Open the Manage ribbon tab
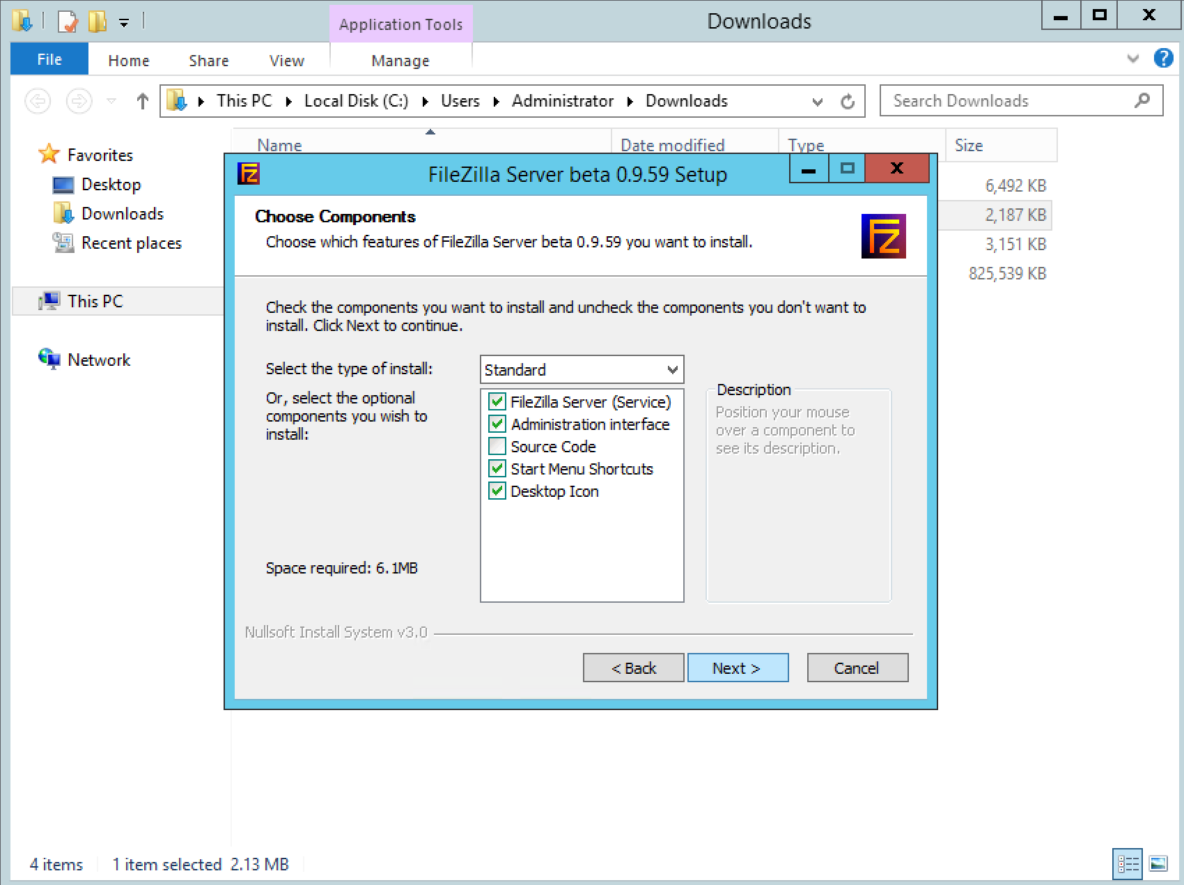 tap(400, 61)
